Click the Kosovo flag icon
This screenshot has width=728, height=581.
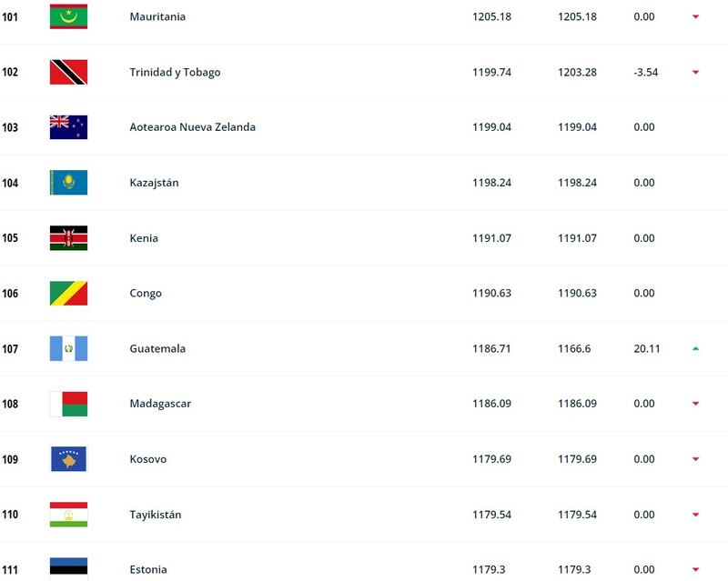click(68, 459)
